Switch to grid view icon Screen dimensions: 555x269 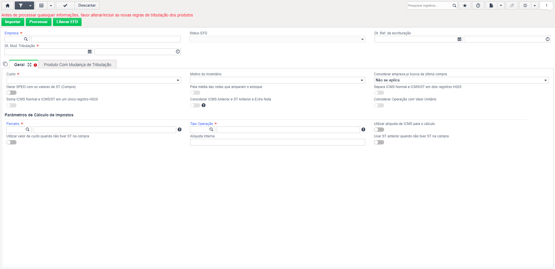point(41,5)
